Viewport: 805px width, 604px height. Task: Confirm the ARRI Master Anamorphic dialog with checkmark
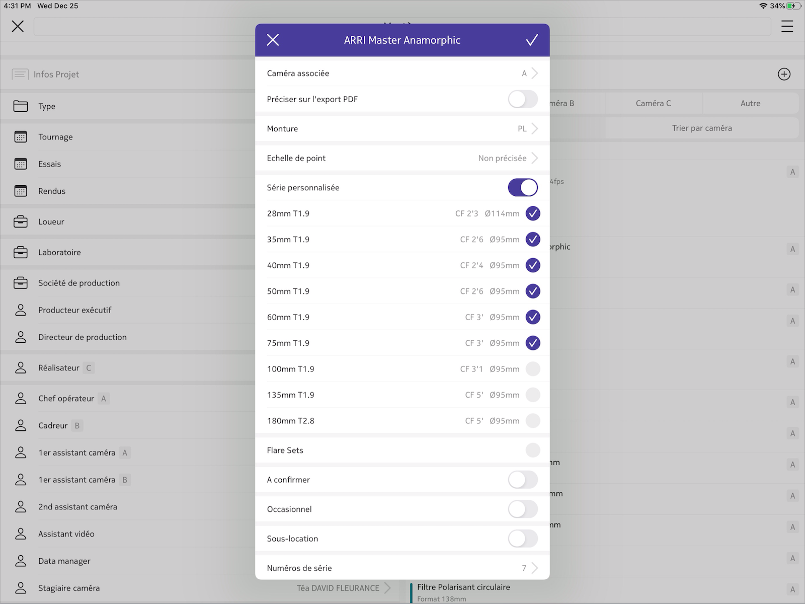tap(532, 40)
